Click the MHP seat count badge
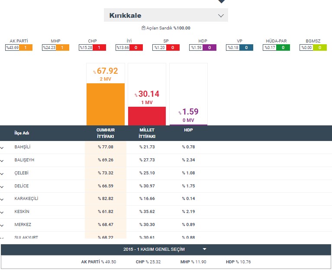This screenshot has width=332, height=272. pos(62,48)
